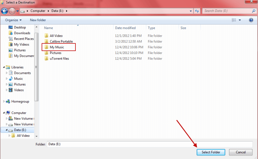
Task: Sort by the Name column header
Action: [x=49, y=28]
